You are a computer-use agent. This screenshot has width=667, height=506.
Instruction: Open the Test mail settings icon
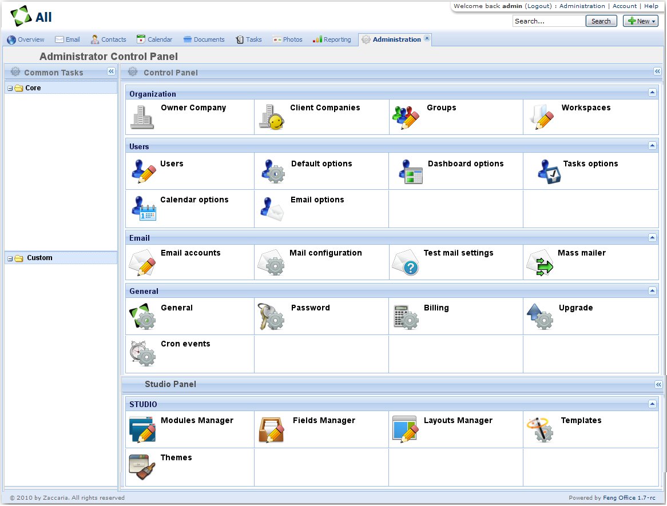[406, 263]
